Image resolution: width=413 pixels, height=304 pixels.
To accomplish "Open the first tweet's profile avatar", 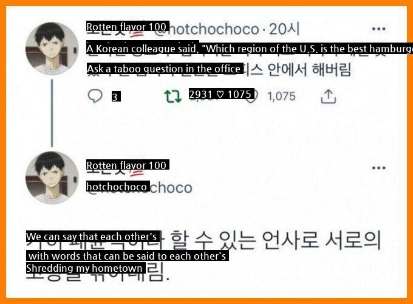I will coord(52,49).
